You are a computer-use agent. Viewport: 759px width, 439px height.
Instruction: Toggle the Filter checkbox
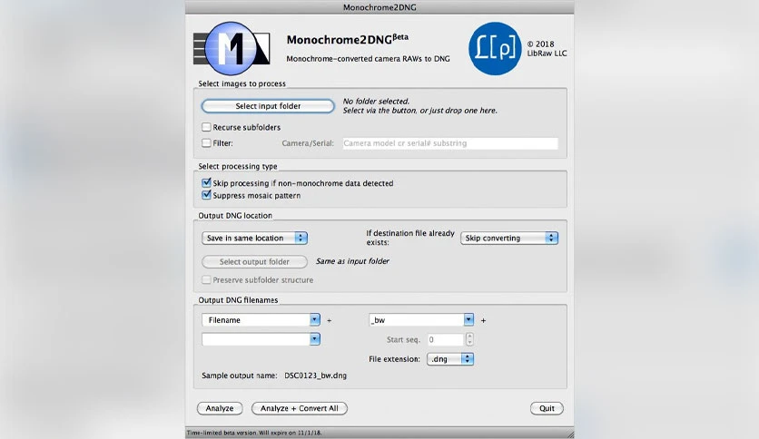tap(206, 143)
